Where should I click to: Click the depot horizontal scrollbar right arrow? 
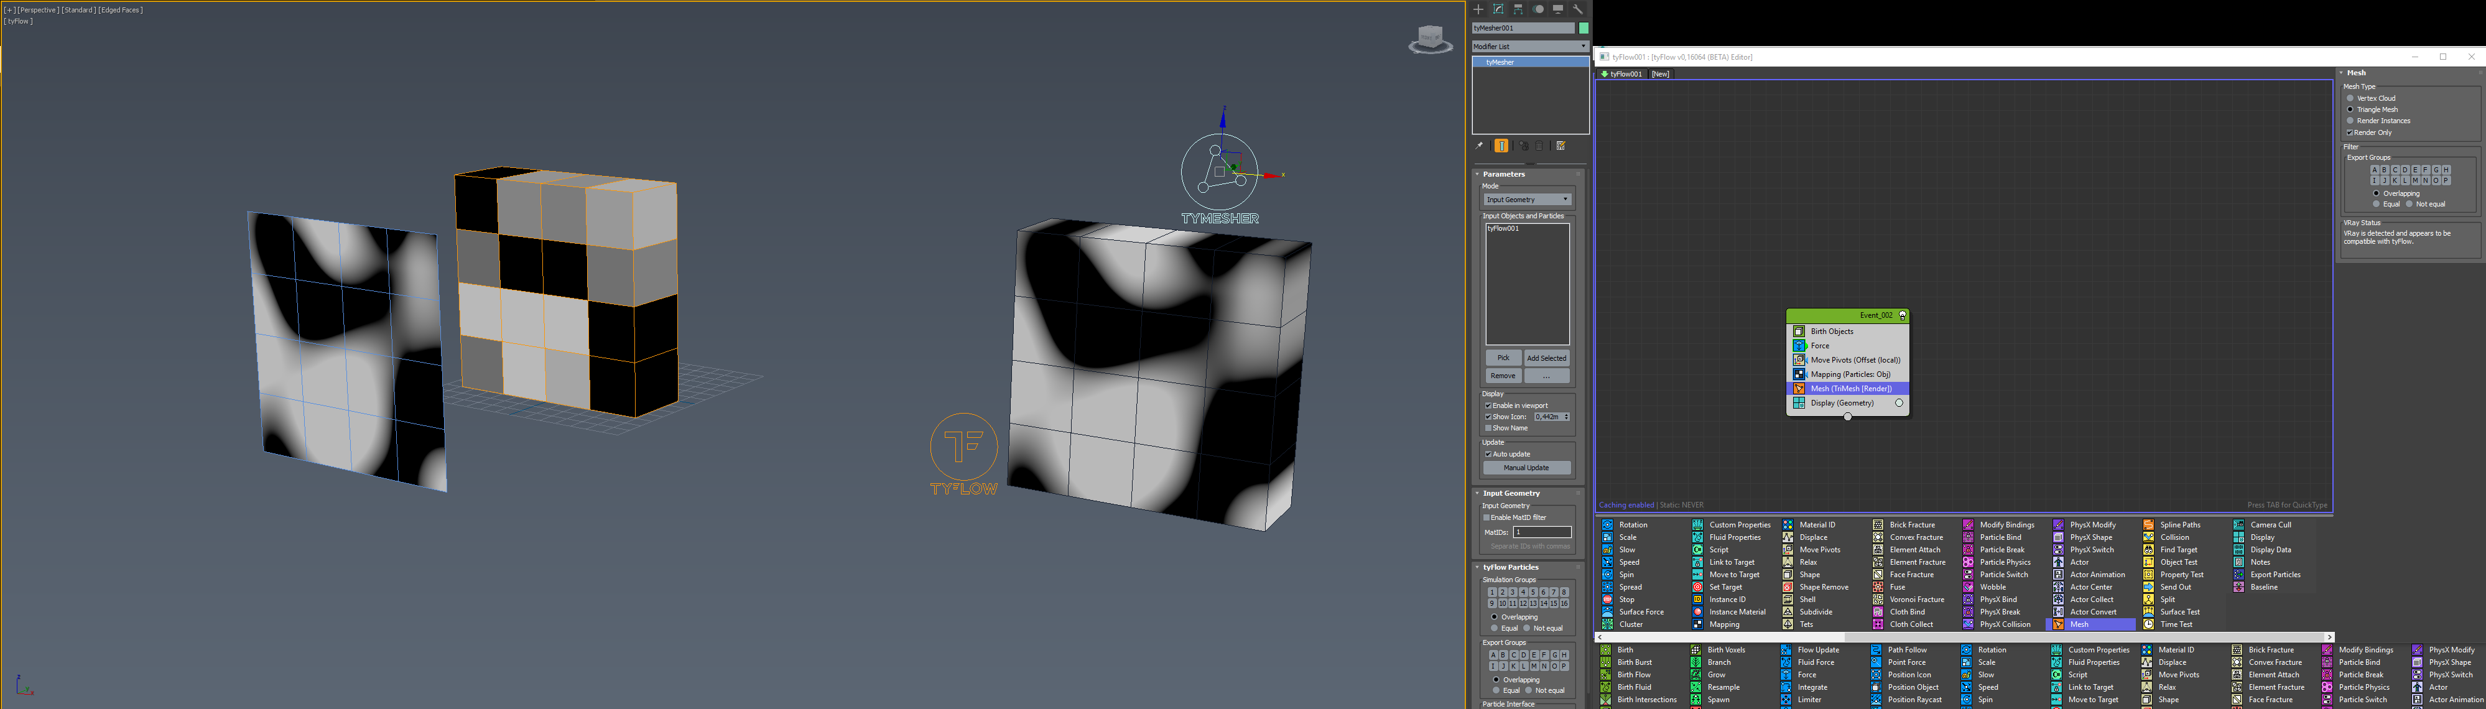pyautogui.click(x=2329, y=637)
